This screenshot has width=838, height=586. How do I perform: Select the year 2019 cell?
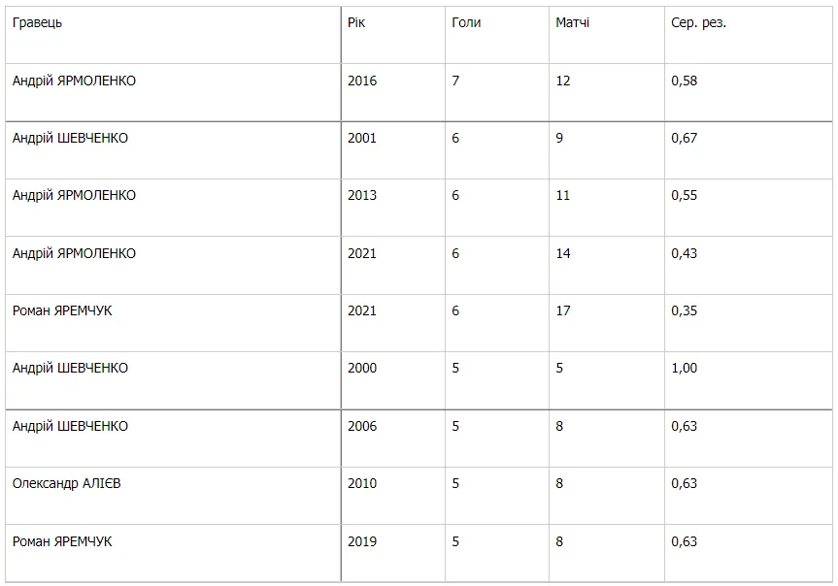[362, 541]
